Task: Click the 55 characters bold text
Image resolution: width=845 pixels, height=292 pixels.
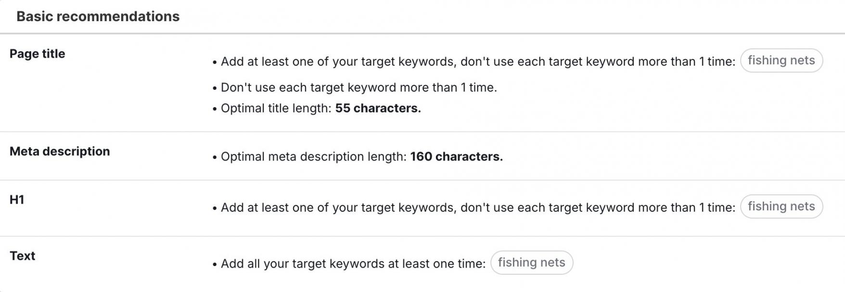Action: (x=378, y=109)
